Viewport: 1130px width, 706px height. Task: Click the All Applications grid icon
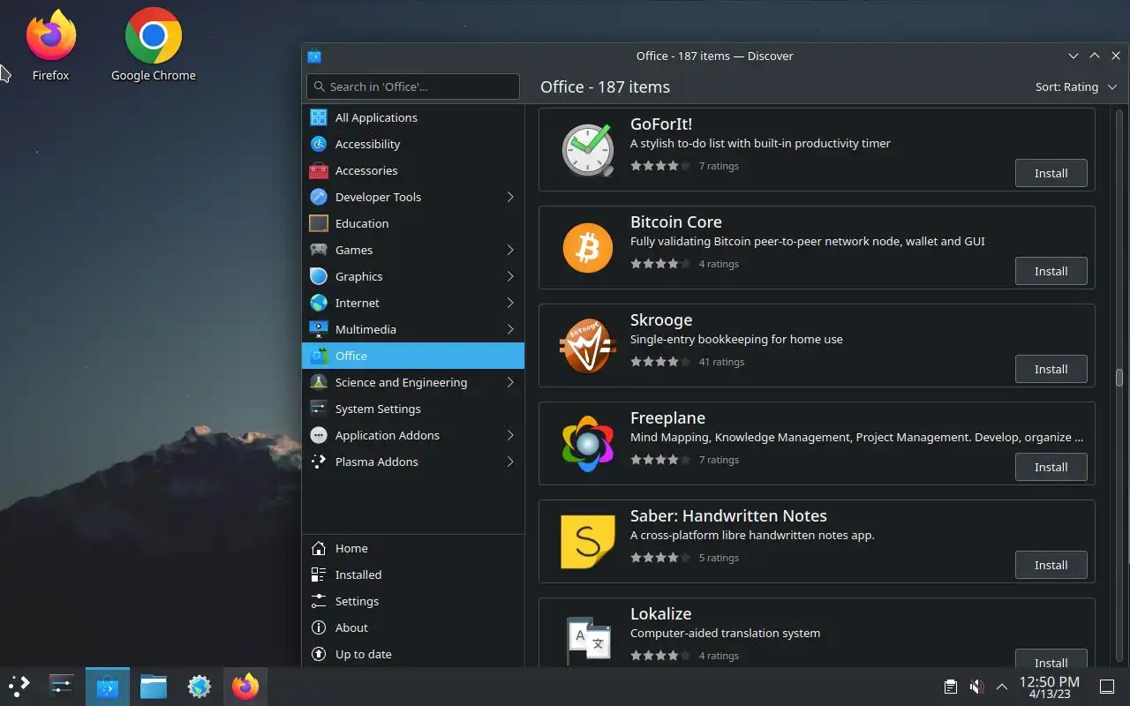[319, 117]
